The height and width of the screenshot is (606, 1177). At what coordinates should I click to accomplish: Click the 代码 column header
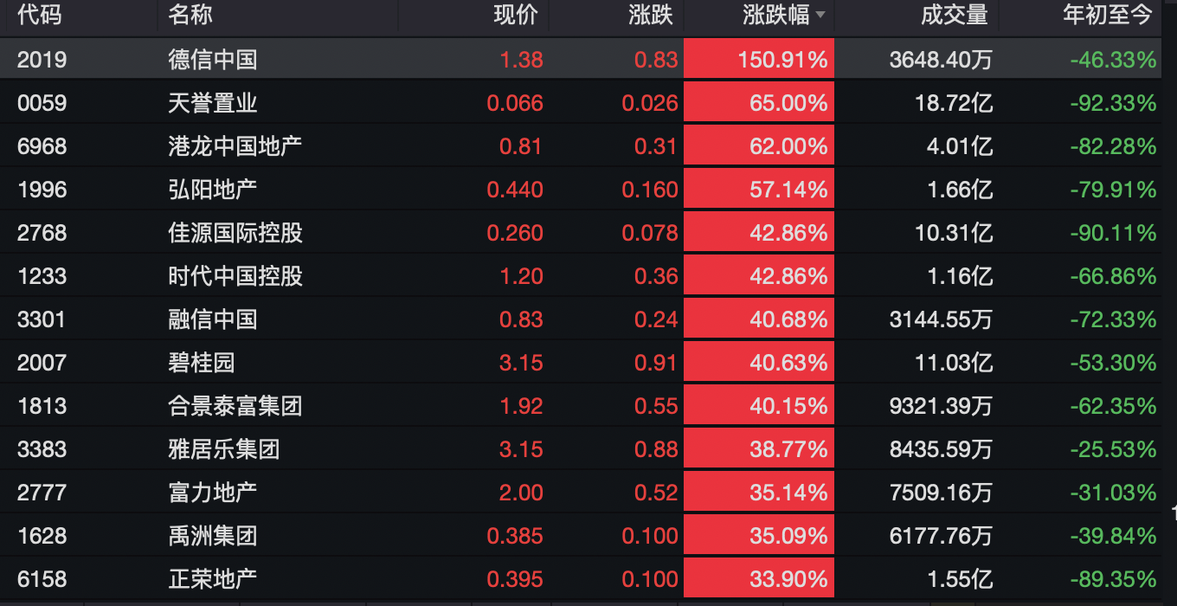click(39, 16)
